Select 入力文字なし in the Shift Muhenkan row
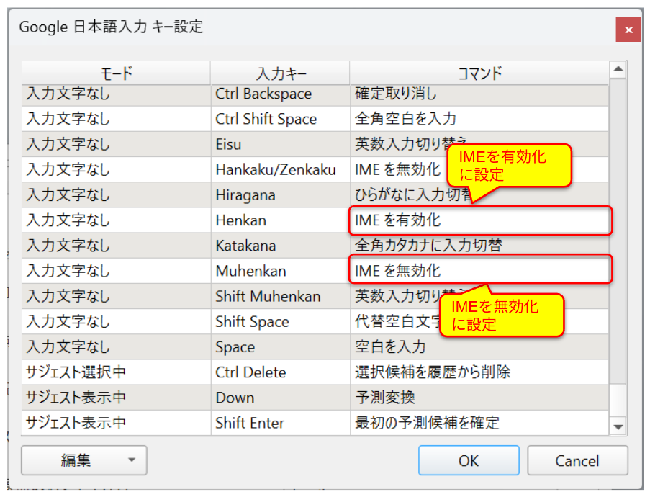 [x=116, y=296]
